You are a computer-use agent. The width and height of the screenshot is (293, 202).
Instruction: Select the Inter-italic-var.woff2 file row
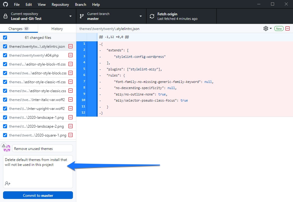(x=38, y=100)
